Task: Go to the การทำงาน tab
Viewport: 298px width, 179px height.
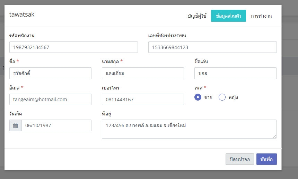Action: [261, 16]
